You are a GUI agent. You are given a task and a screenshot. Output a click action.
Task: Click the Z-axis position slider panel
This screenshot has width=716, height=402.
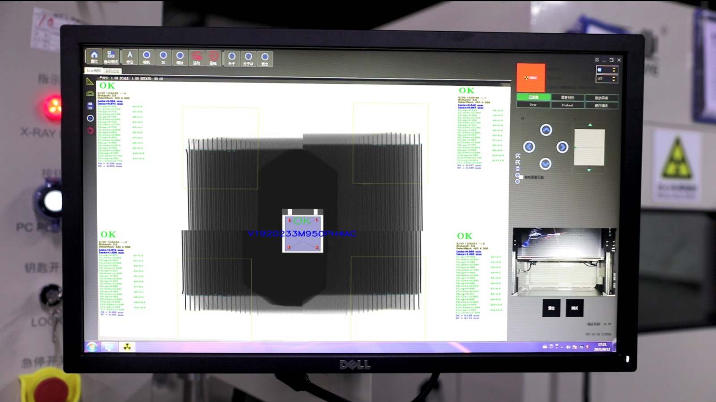pyautogui.click(x=589, y=147)
